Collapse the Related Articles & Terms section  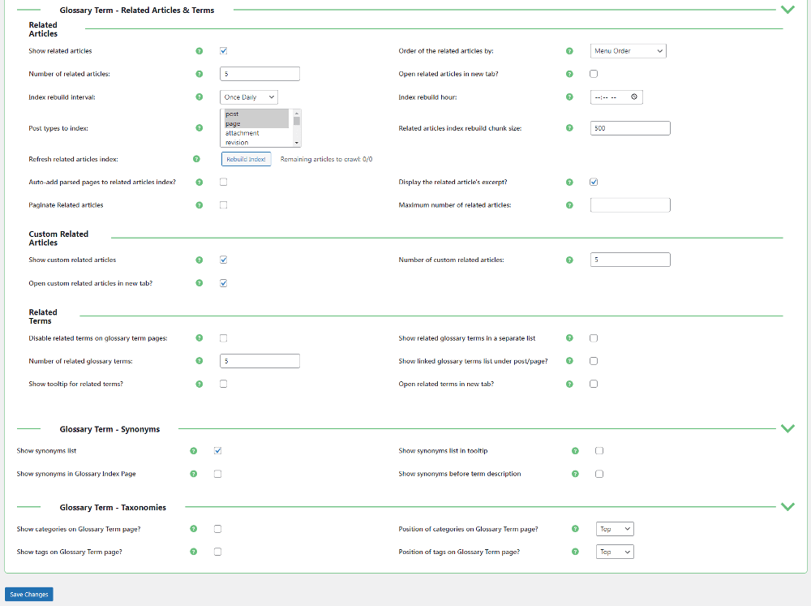click(787, 10)
